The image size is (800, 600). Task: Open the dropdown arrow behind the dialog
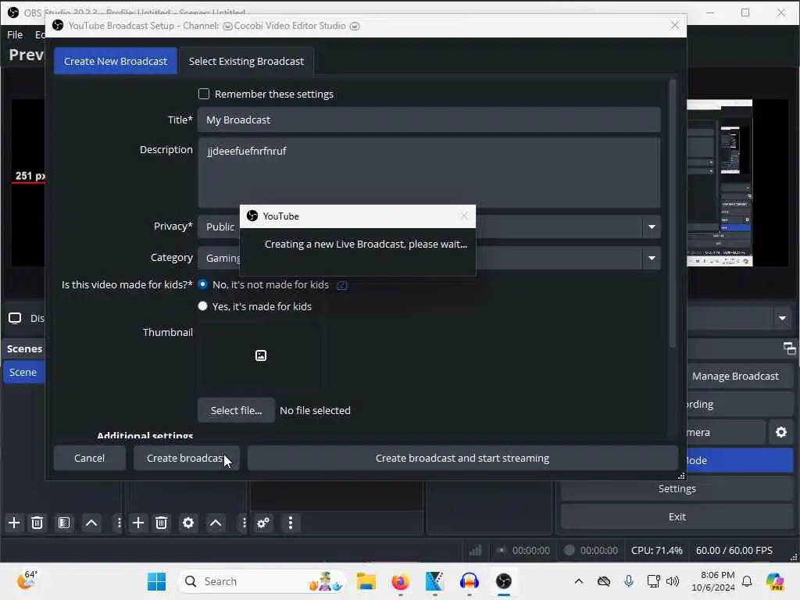click(782, 319)
